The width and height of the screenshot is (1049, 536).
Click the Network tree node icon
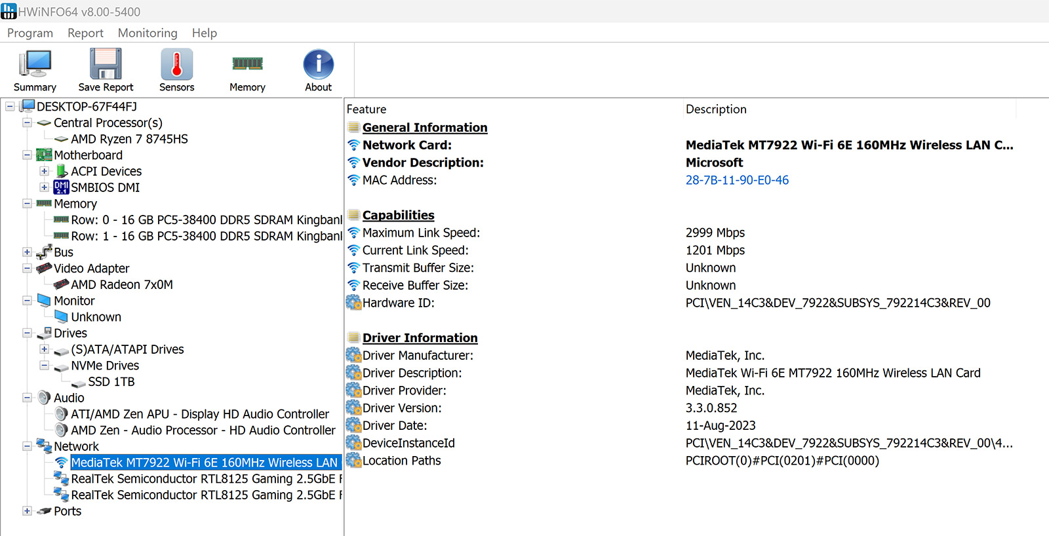[x=44, y=446]
